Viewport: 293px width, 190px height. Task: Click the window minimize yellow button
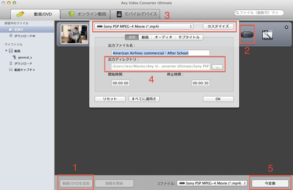pos(9,3)
